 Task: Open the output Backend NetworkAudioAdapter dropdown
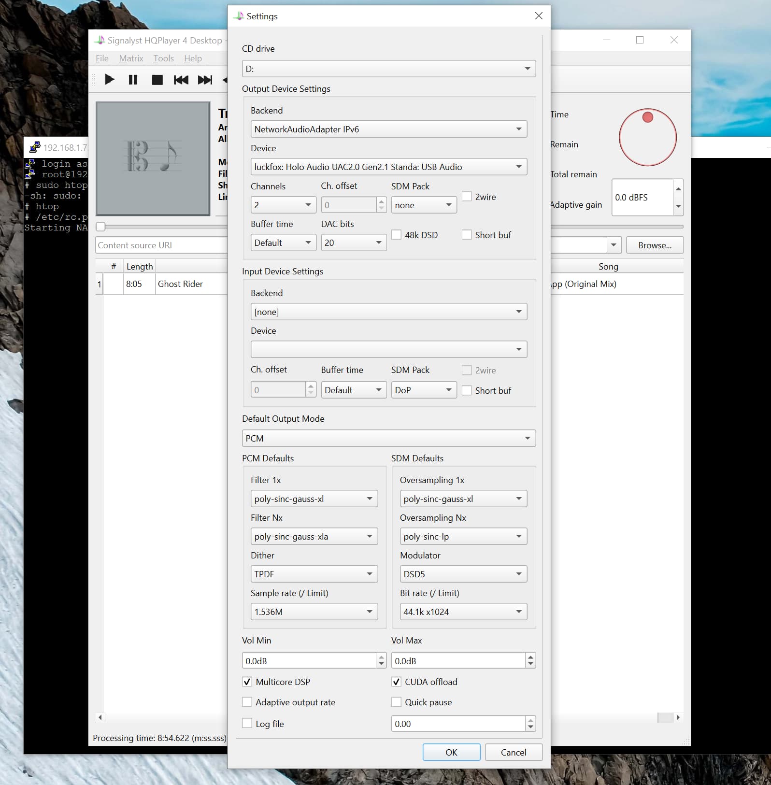click(x=388, y=129)
